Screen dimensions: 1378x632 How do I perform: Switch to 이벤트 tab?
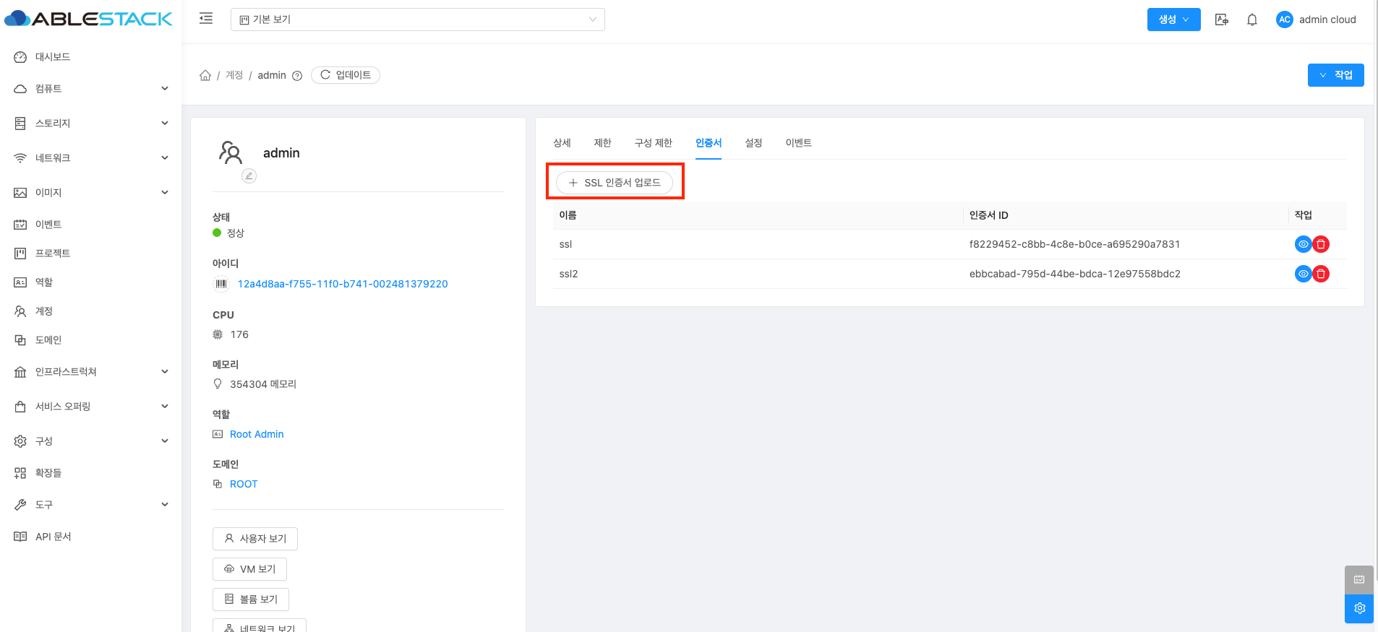pyautogui.click(x=799, y=143)
